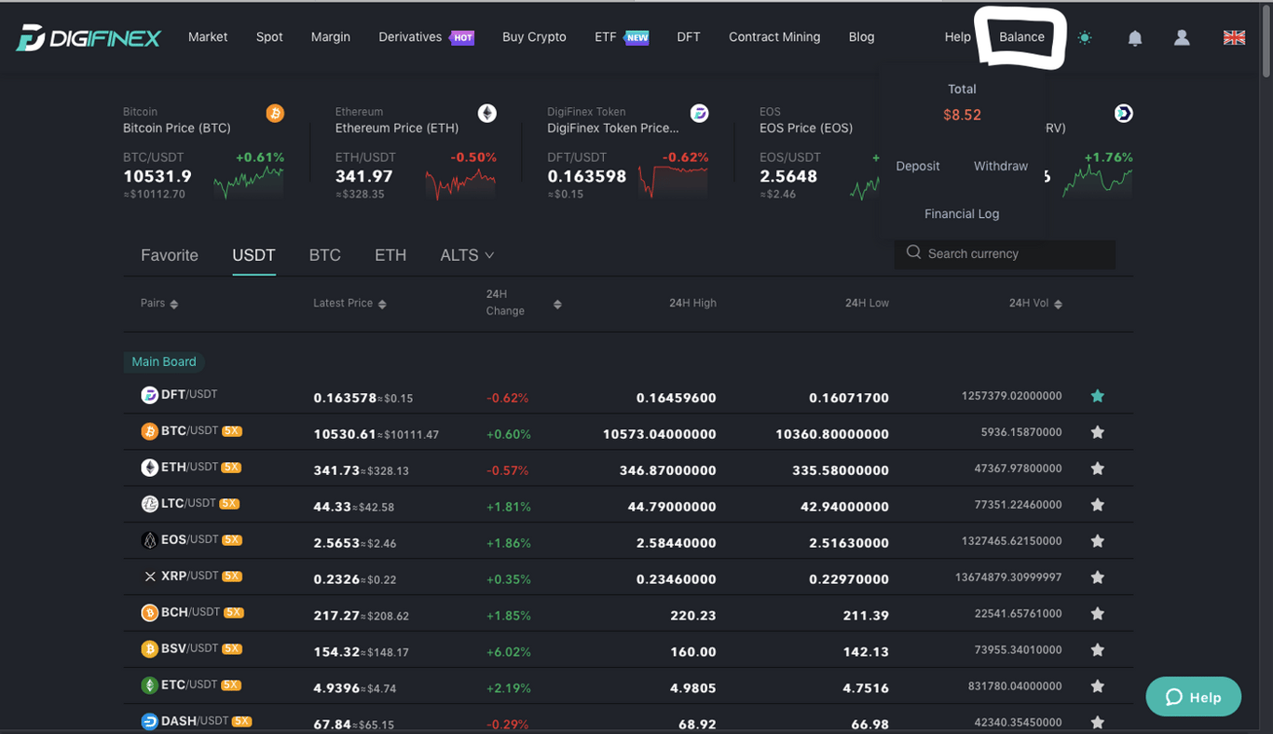
Task: Open the Help chat button
Action: (x=1194, y=697)
